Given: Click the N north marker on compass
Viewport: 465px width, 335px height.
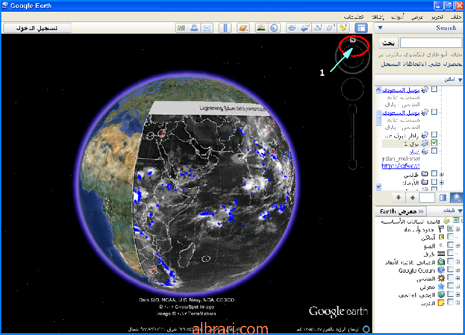Looking at the screenshot, I should pyautogui.click(x=353, y=40).
